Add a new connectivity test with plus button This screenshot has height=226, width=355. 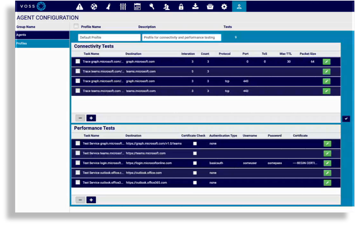click(x=91, y=118)
